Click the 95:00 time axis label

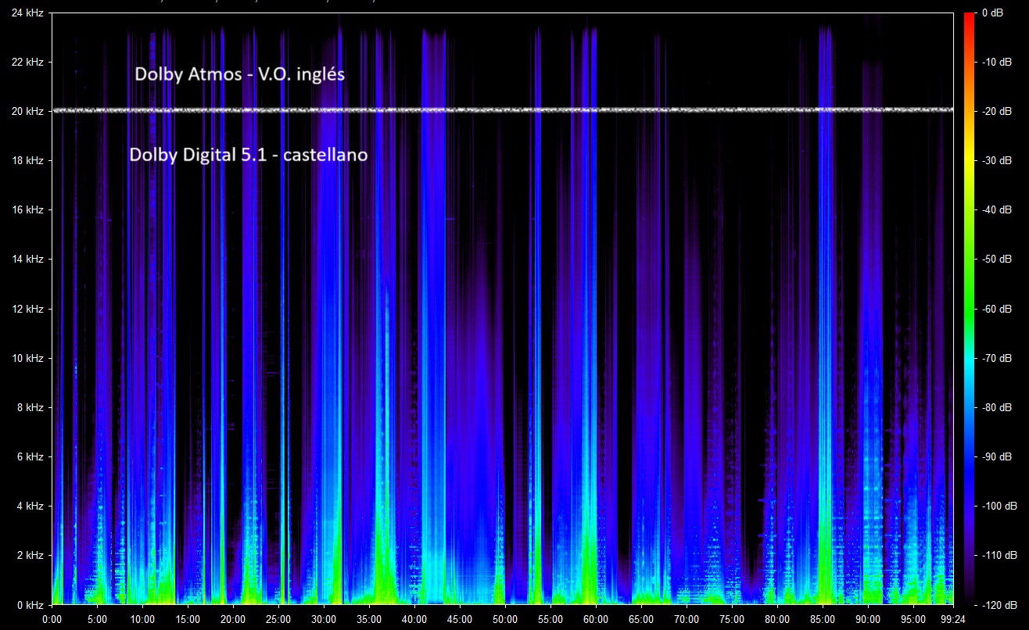click(913, 618)
